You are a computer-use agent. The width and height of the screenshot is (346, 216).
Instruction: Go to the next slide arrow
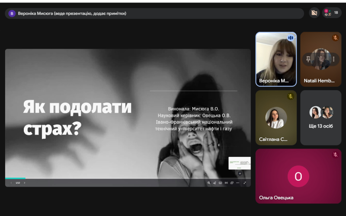pyautogui.click(x=25, y=183)
